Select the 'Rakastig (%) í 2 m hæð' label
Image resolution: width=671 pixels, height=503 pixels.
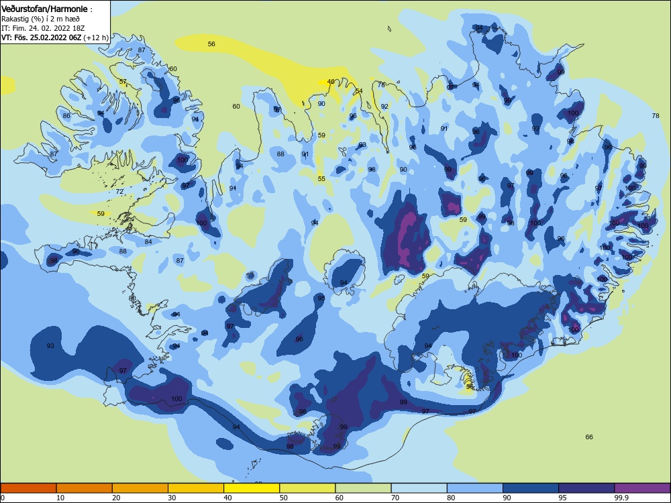coord(40,19)
